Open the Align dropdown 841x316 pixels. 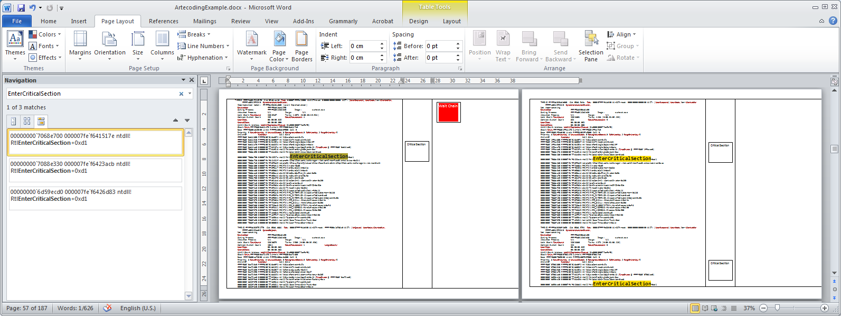click(x=621, y=34)
